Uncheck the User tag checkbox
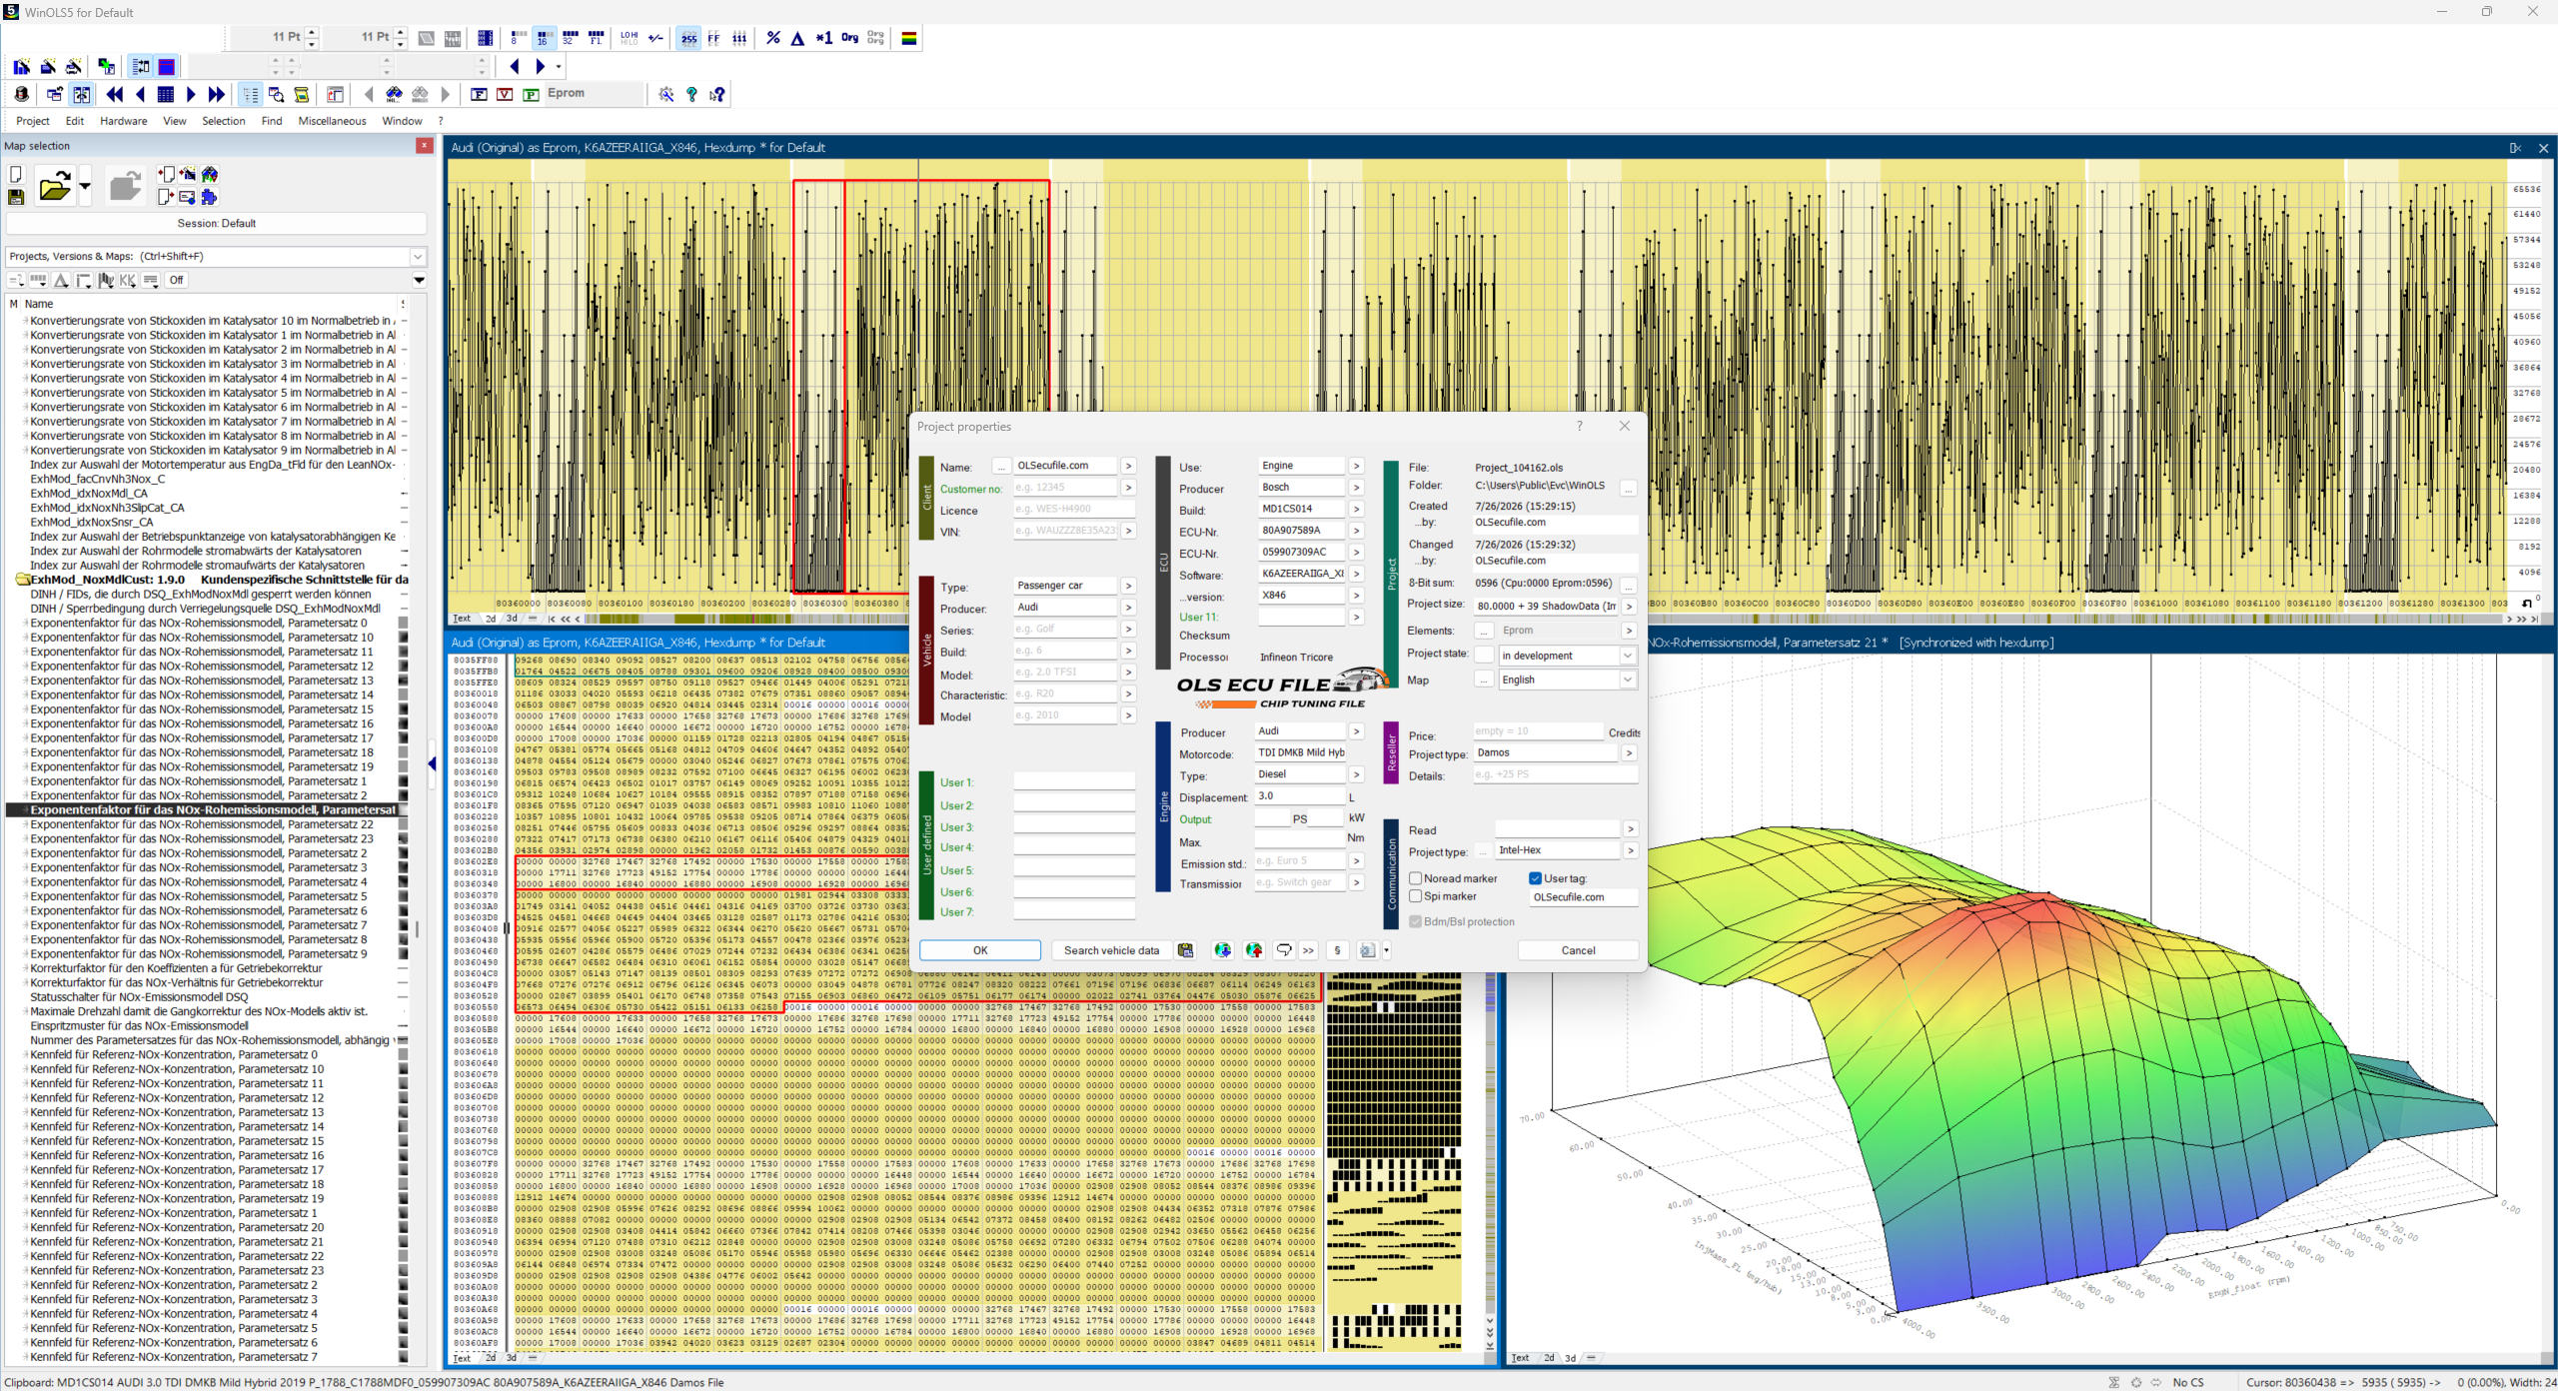2558x1391 pixels. coord(1536,878)
